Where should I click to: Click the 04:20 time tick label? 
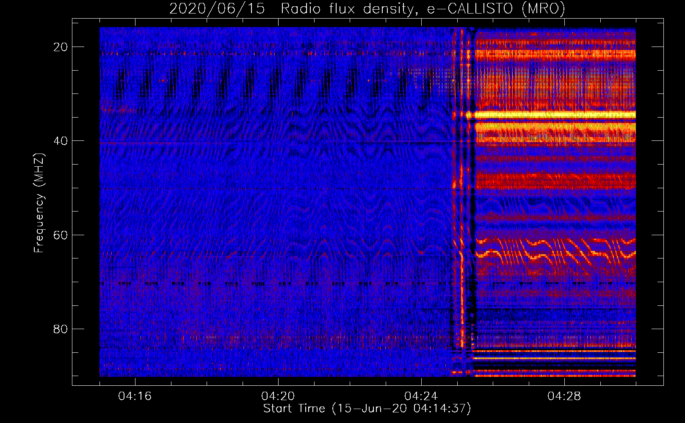coord(278,396)
